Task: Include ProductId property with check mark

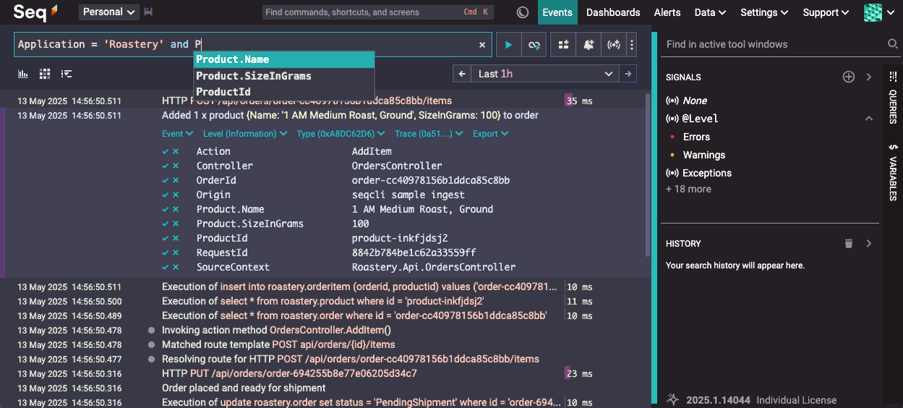Action: [x=166, y=238]
